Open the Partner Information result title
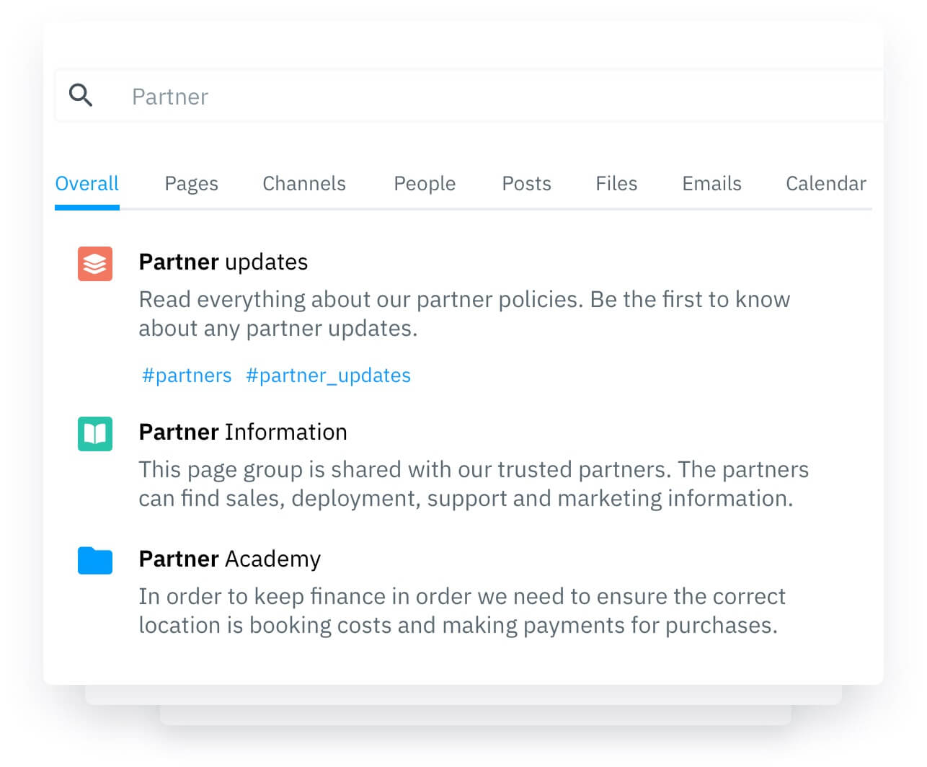927x767 pixels. (242, 433)
